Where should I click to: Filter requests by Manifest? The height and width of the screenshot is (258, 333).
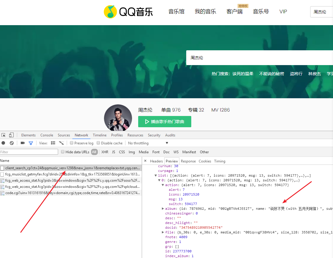(x=189, y=152)
